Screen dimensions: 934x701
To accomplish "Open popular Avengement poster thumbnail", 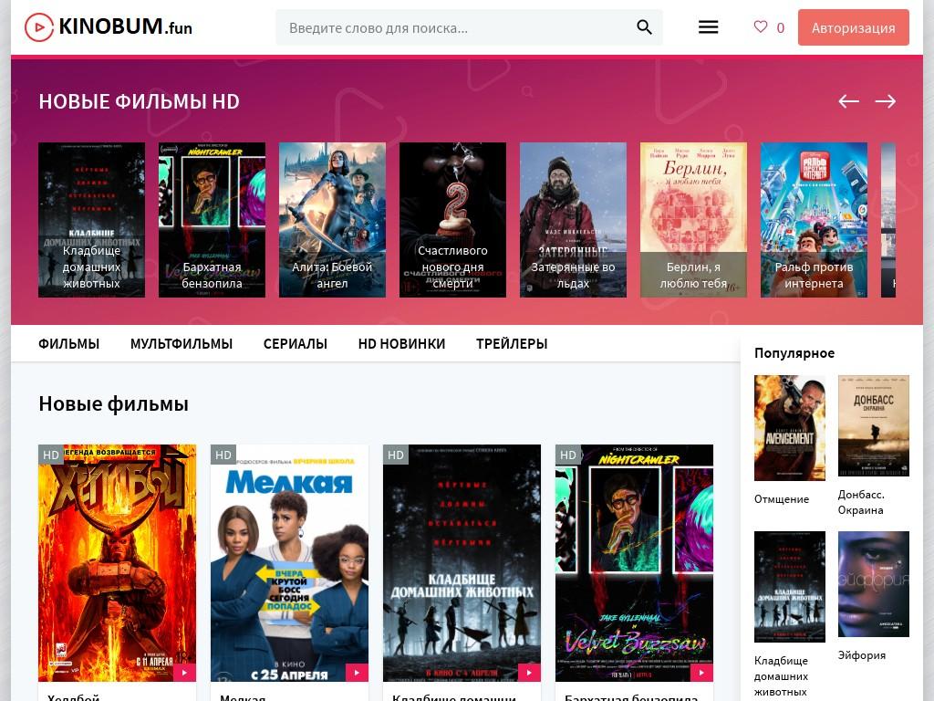I will coord(790,428).
